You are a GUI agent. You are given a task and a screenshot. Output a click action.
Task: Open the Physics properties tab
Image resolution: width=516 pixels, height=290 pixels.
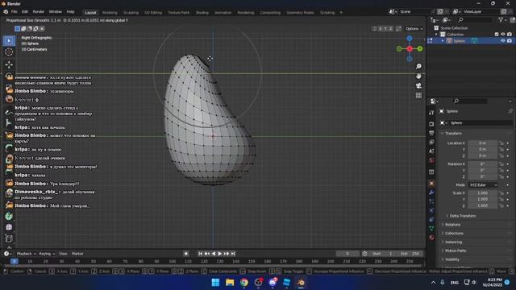click(431, 210)
